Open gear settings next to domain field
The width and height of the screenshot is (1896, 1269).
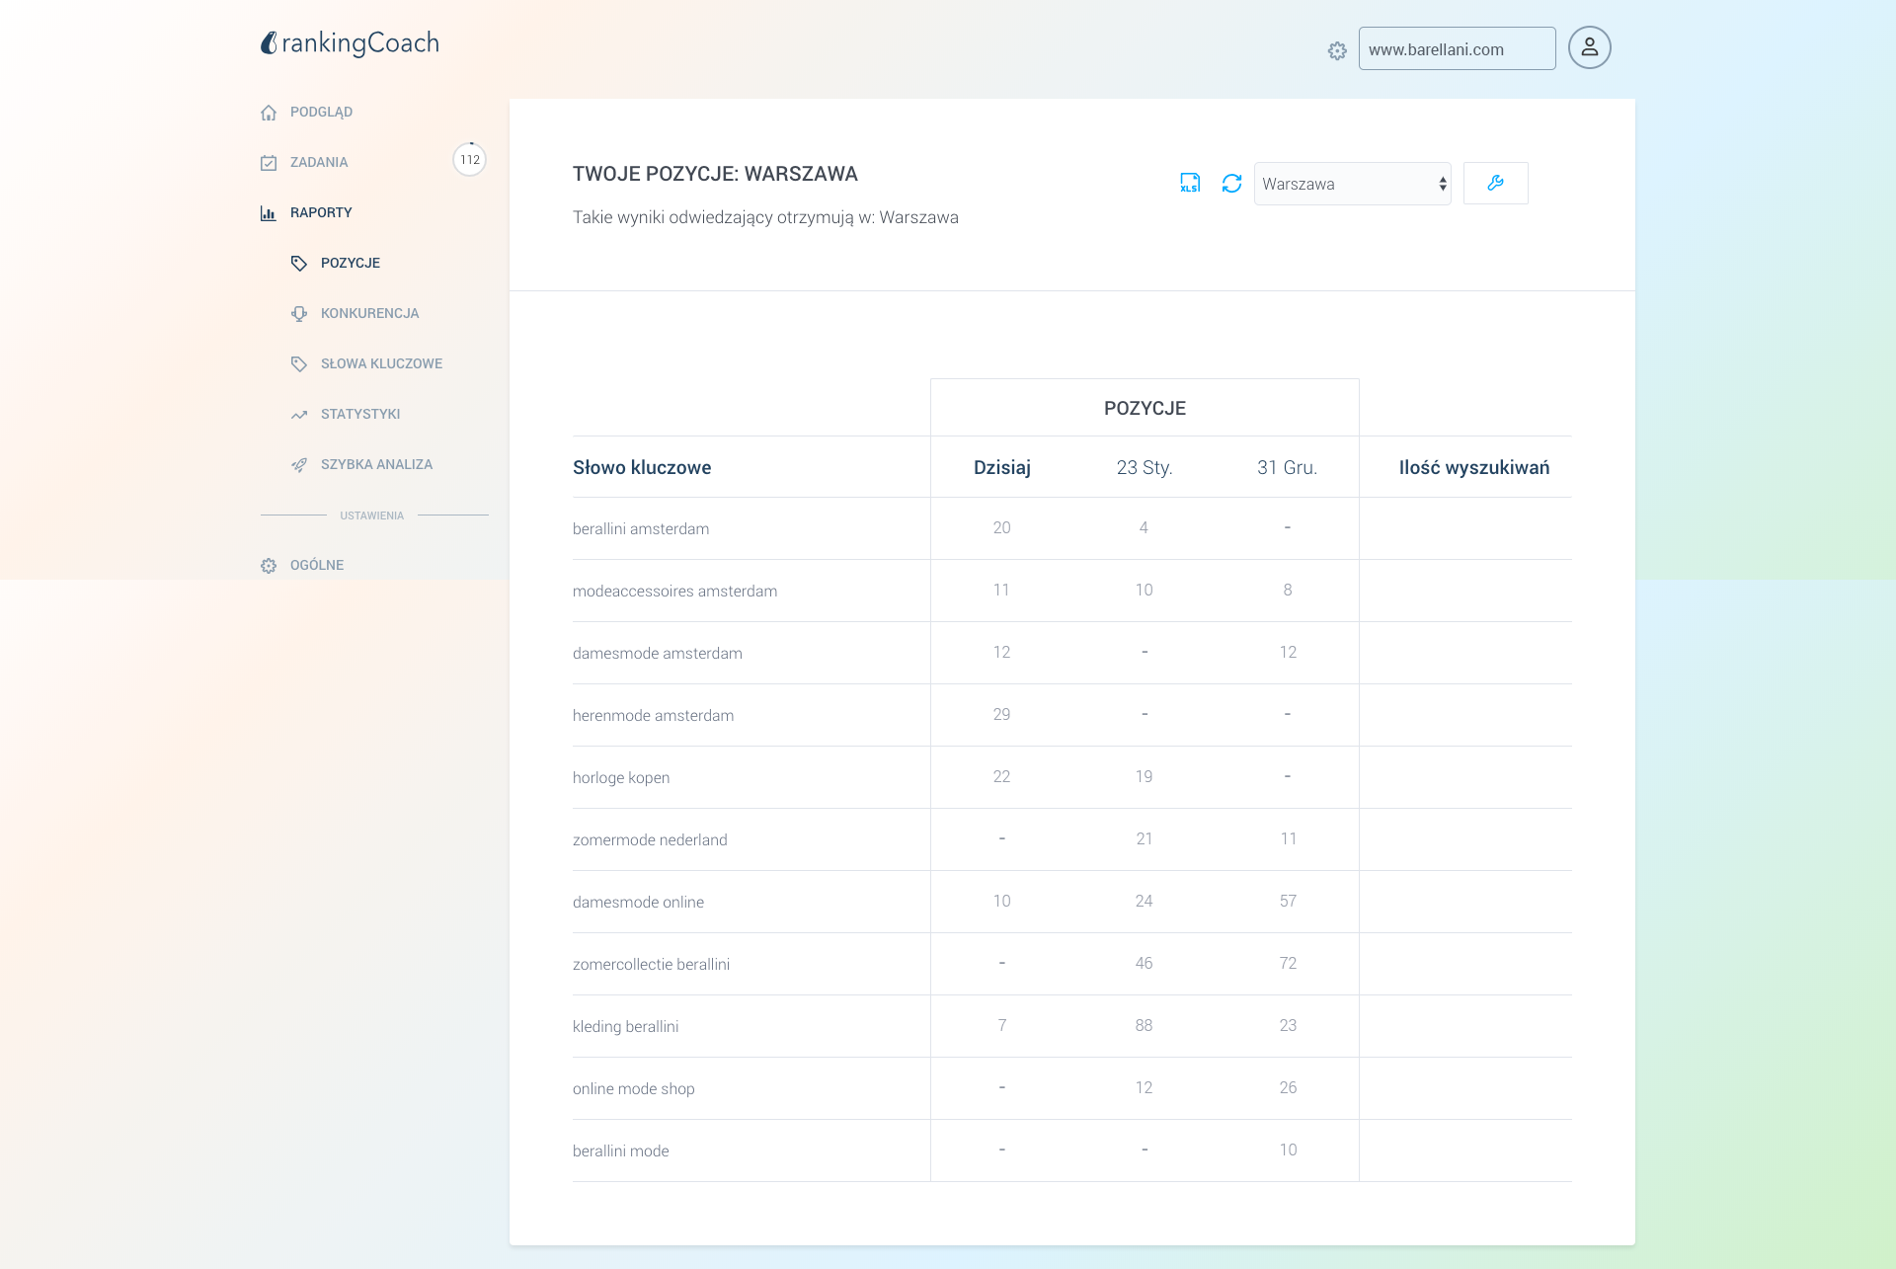(x=1337, y=50)
